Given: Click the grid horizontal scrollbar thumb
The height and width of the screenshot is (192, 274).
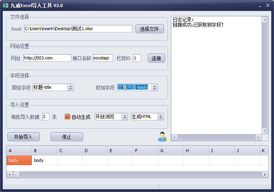Looking at the screenshot, I should click(17, 174).
